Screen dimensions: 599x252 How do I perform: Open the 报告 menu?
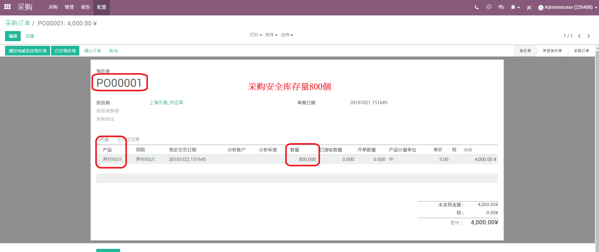coord(86,7)
